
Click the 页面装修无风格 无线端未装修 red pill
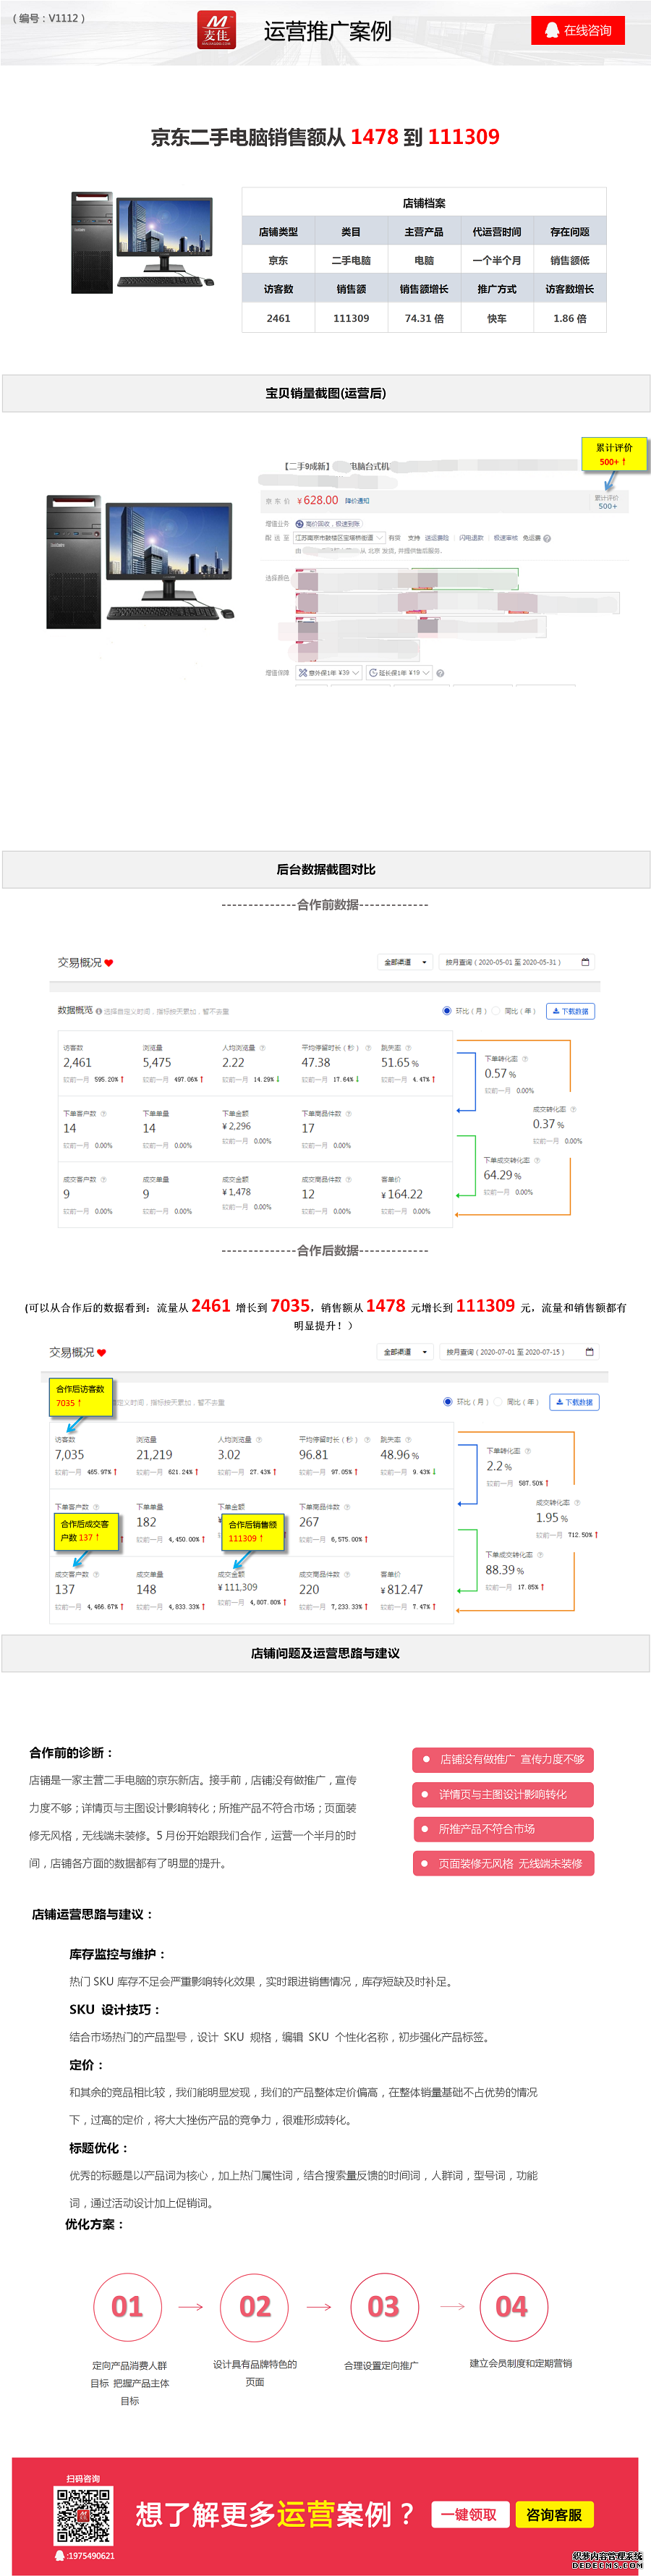click(503, 1864)
